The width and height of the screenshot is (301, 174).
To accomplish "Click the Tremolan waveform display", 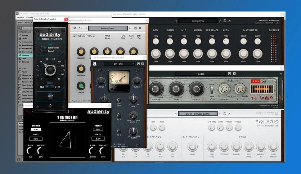I will click(67, 139).
